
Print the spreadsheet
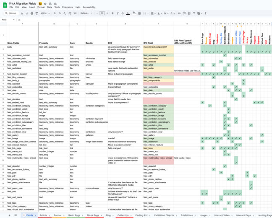[32, 13]
